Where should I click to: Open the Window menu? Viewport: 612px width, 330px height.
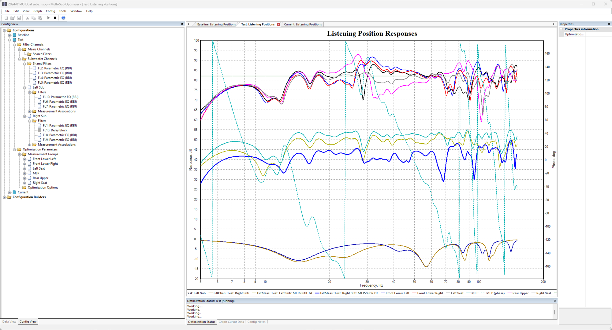click(x=76, y=11)
